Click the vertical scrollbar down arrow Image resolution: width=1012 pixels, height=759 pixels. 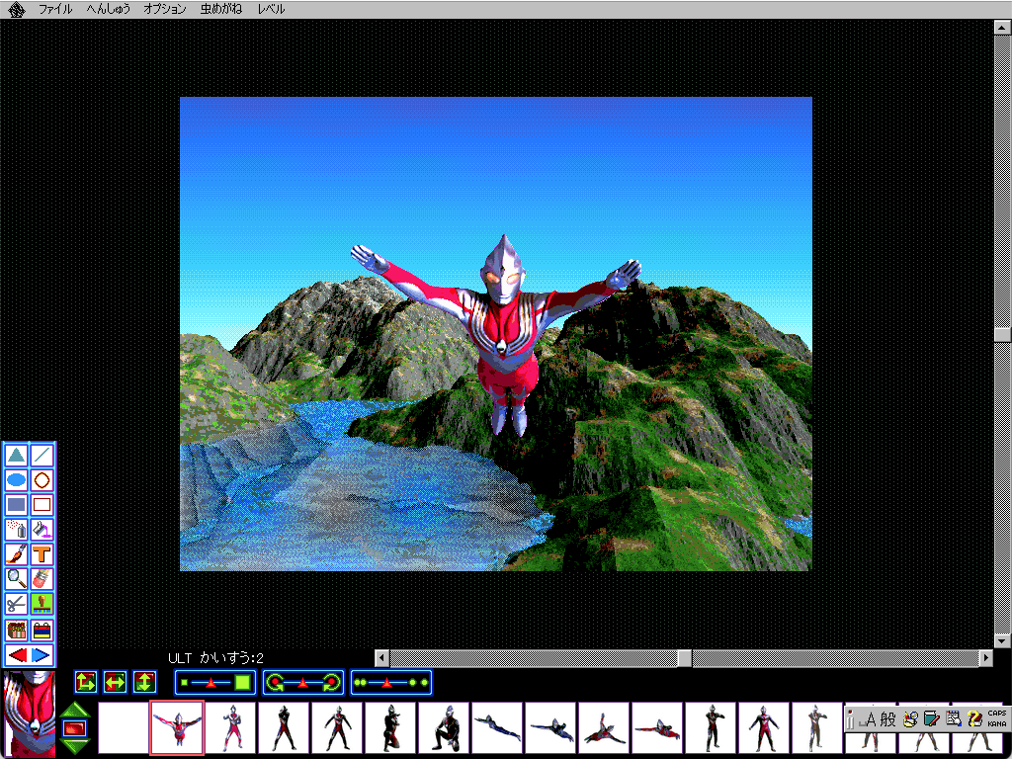point(1002,640)
